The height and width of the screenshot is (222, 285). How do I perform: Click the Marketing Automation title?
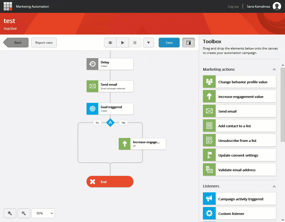pos(32,7)
